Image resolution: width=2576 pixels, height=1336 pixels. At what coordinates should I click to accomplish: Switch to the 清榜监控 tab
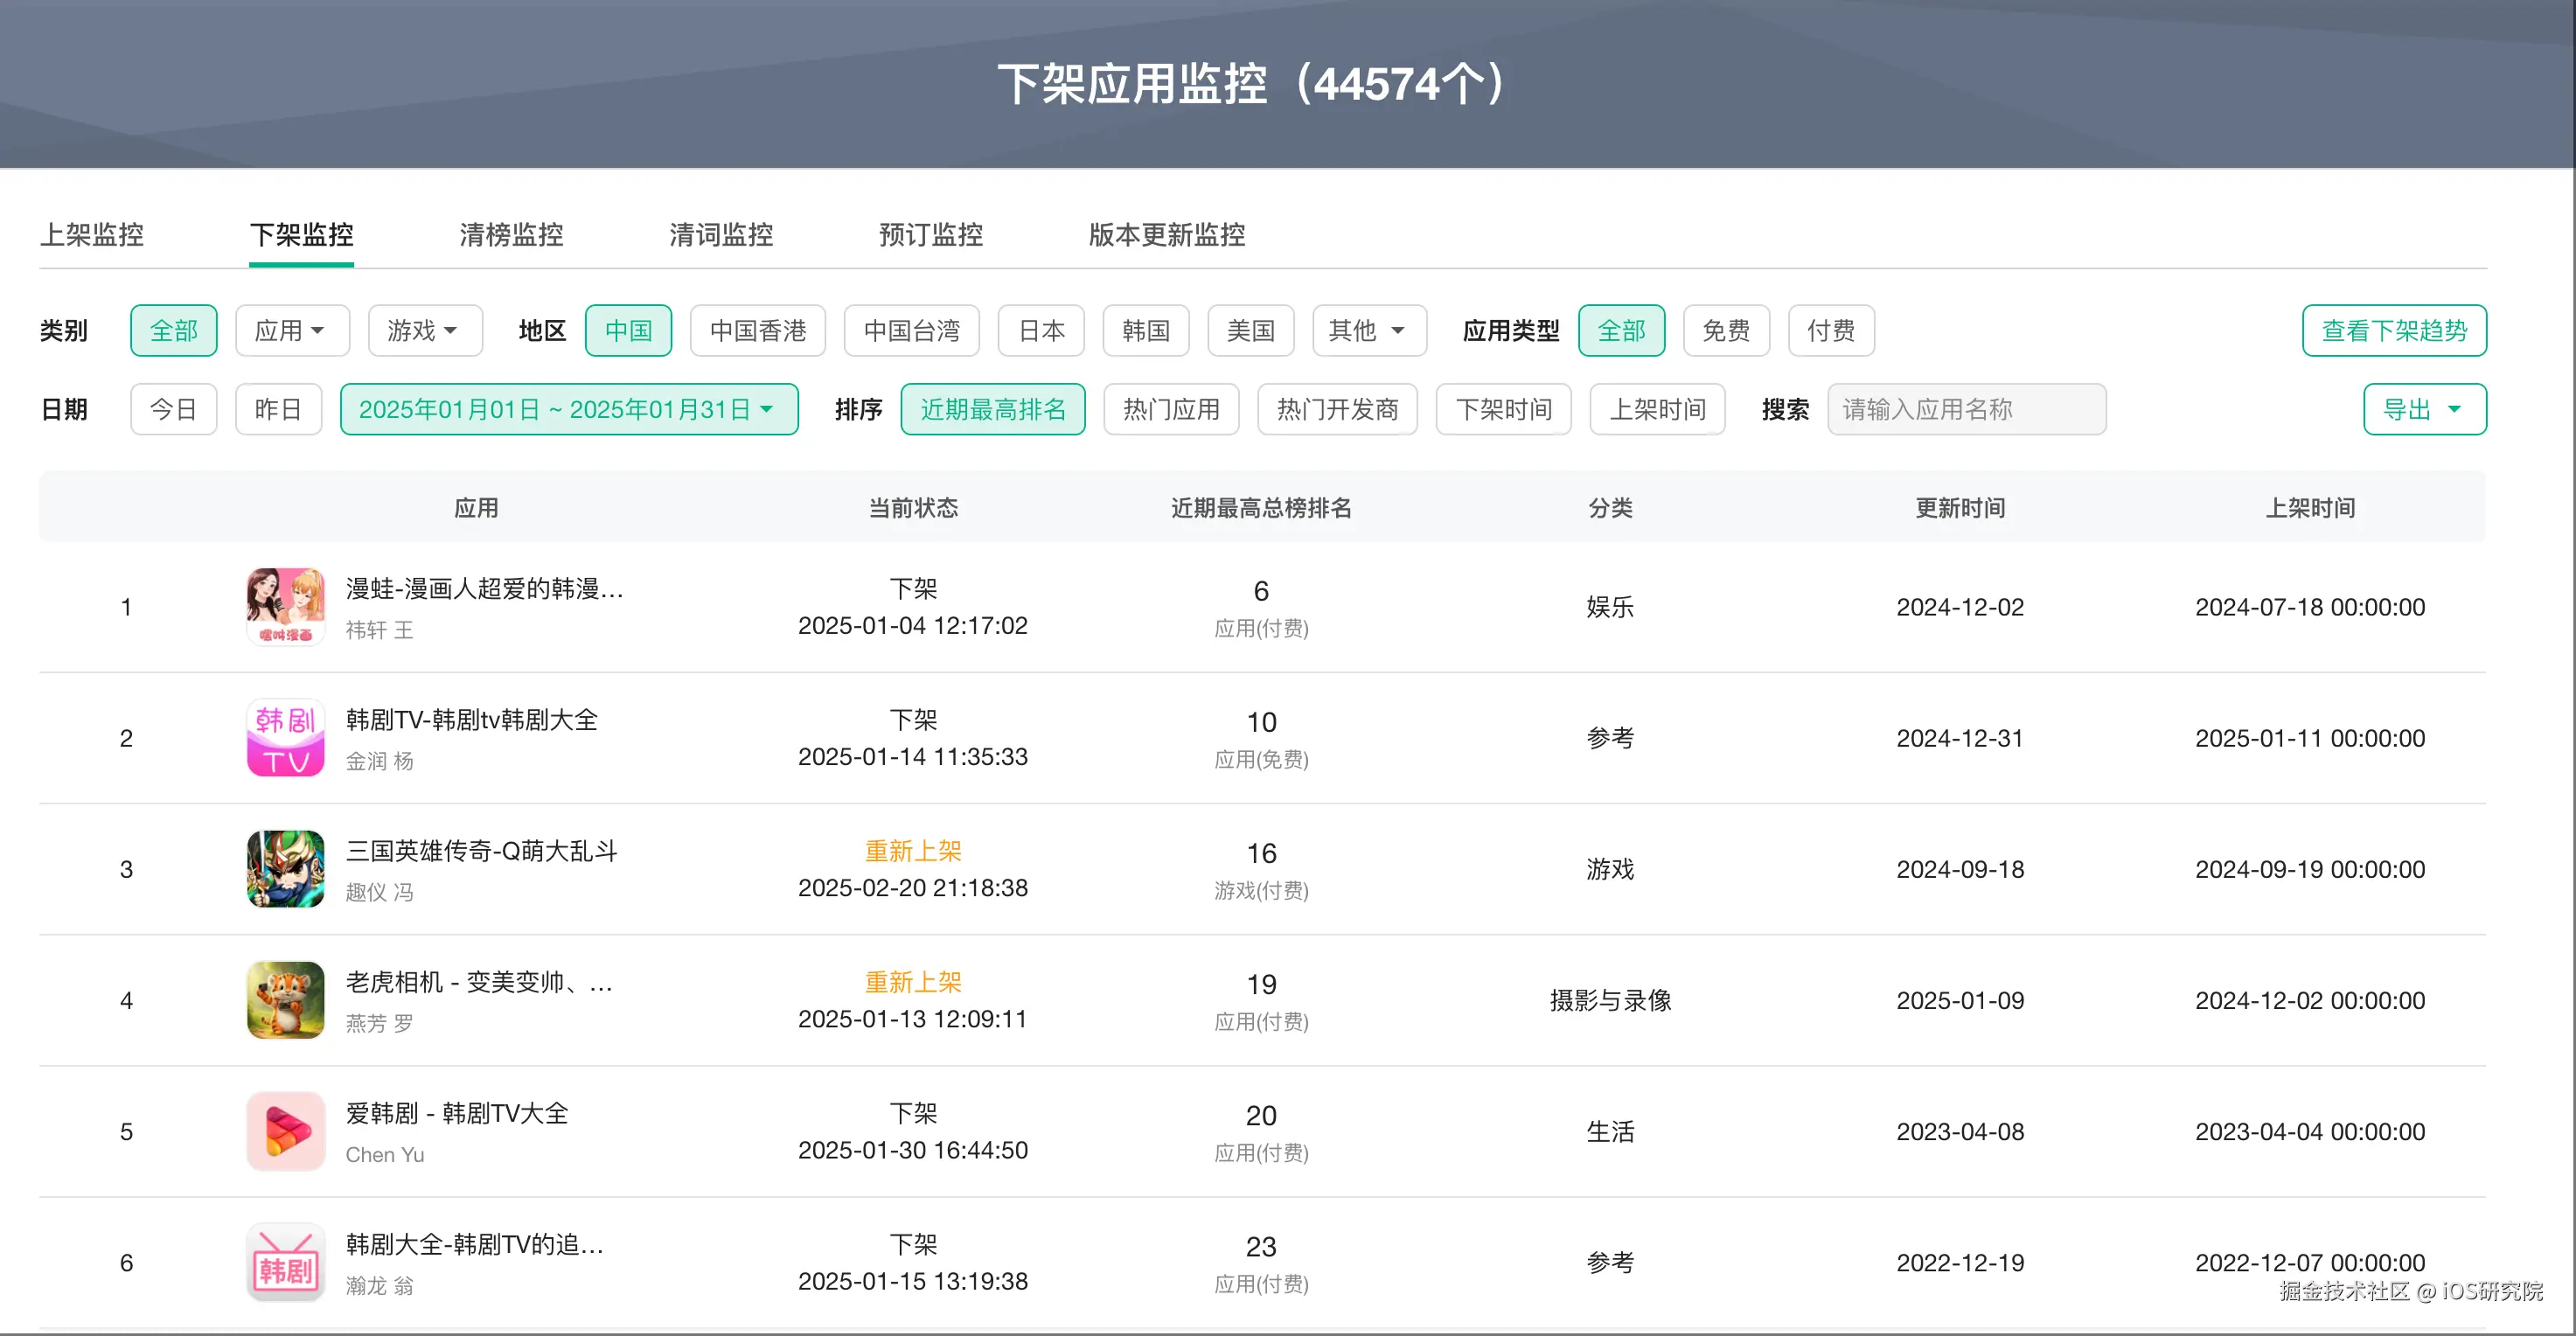(x=510, y=235)
